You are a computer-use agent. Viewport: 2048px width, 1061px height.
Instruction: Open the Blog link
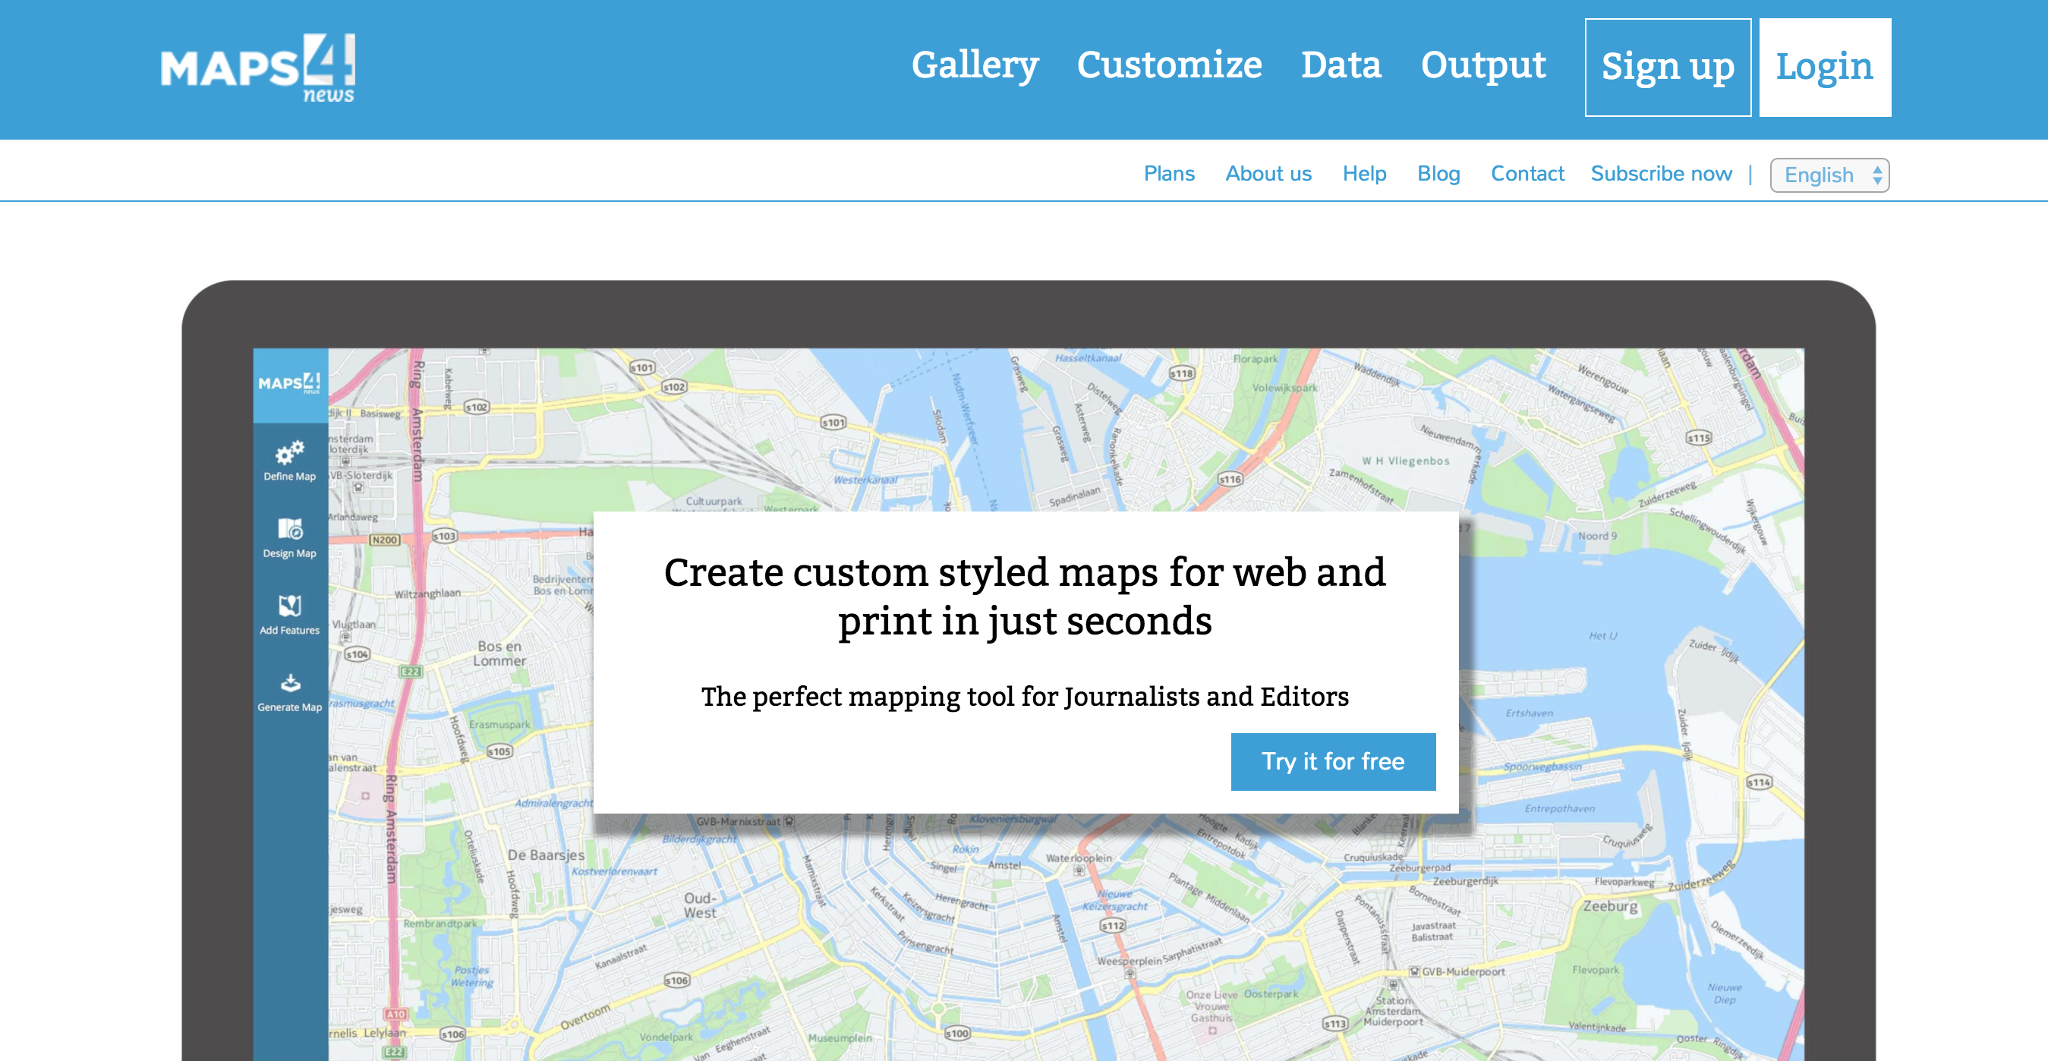click(x=1438, y=173)
